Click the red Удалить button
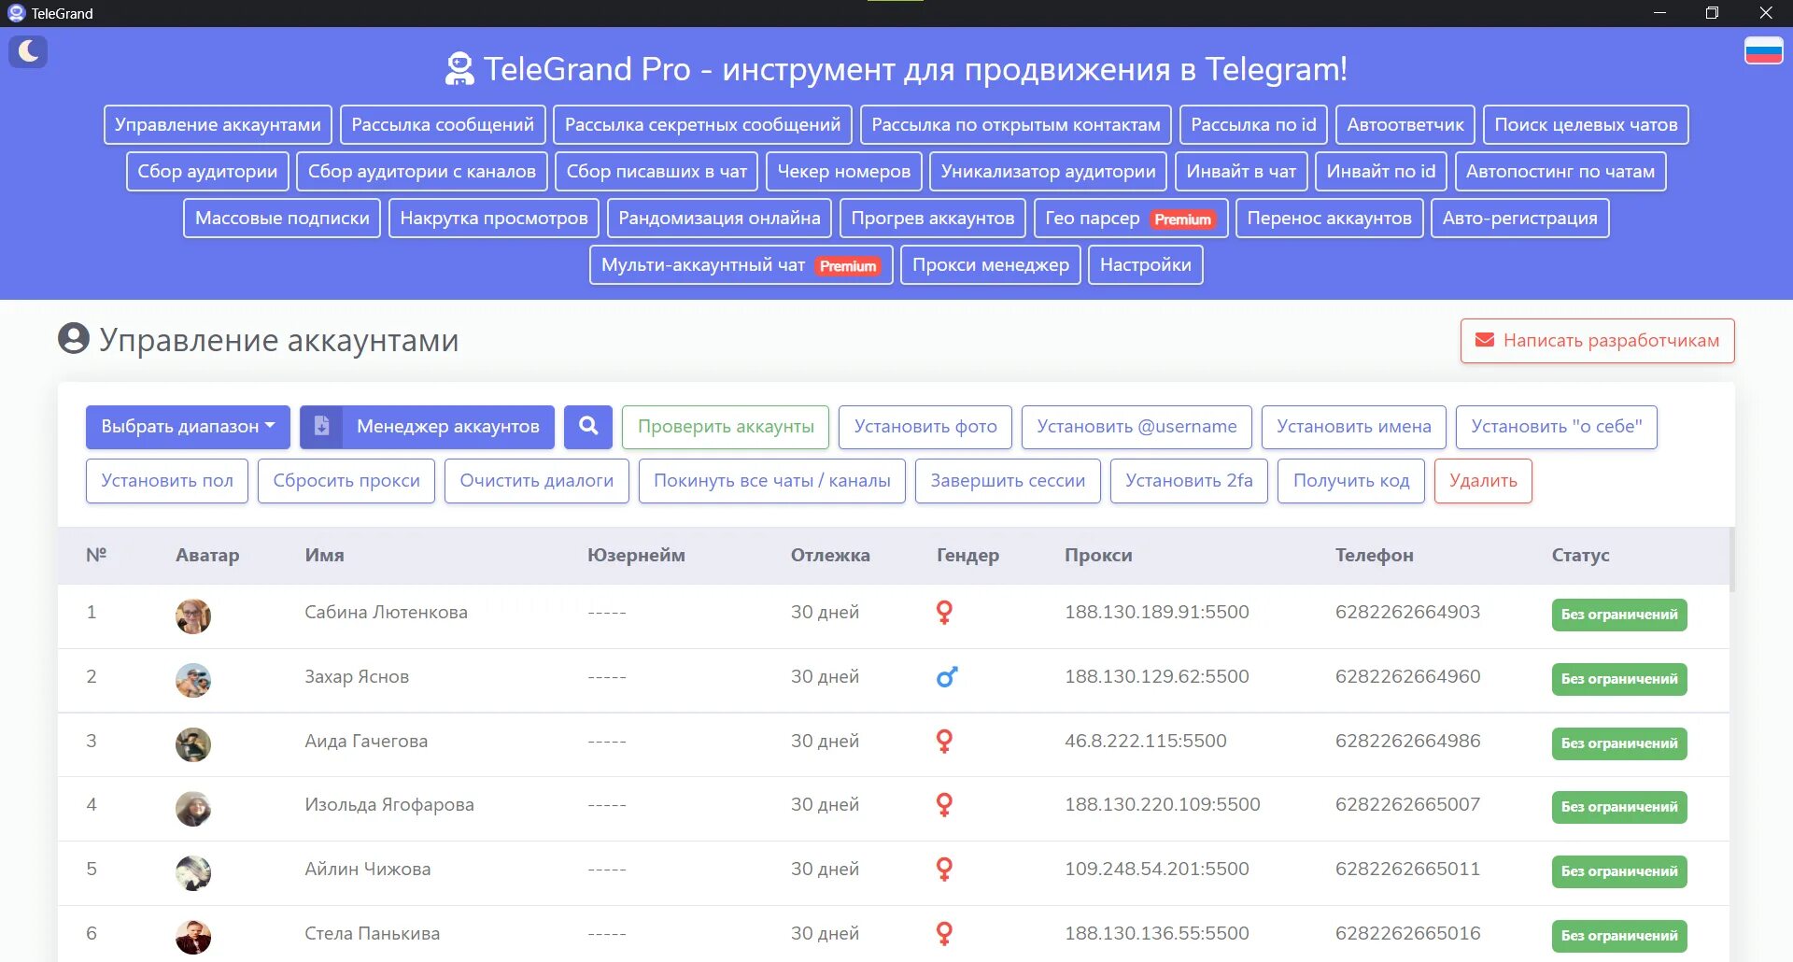 pyautogui.click(x=1483, y=481)
